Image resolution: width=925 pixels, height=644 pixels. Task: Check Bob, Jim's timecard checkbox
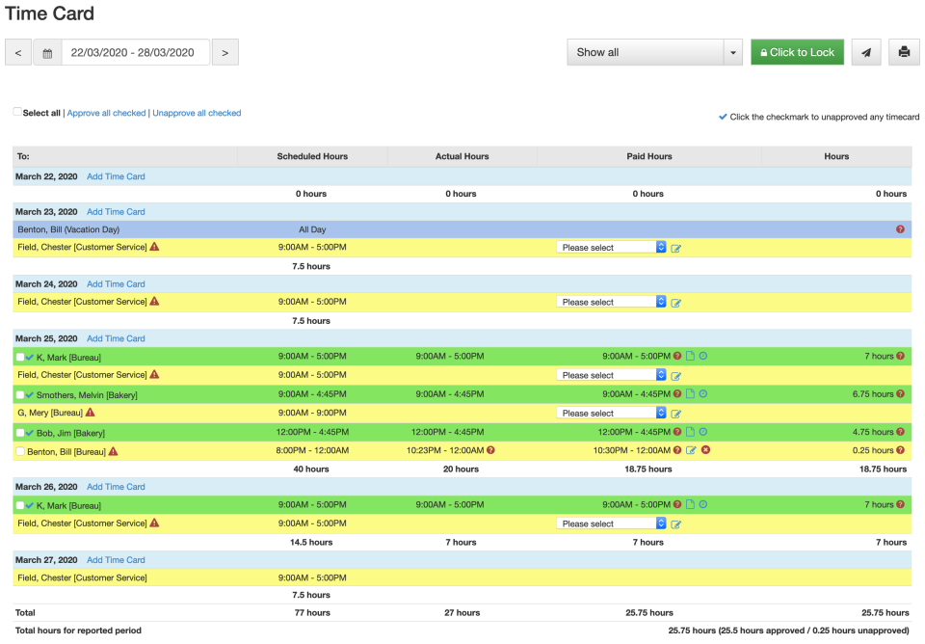(20, 432)
